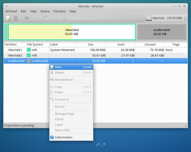Image resolution: width=191 pixels, height=152 pixels.
Task: Select the /dev/sda2 block in disk map
Action: click(72, 32)
